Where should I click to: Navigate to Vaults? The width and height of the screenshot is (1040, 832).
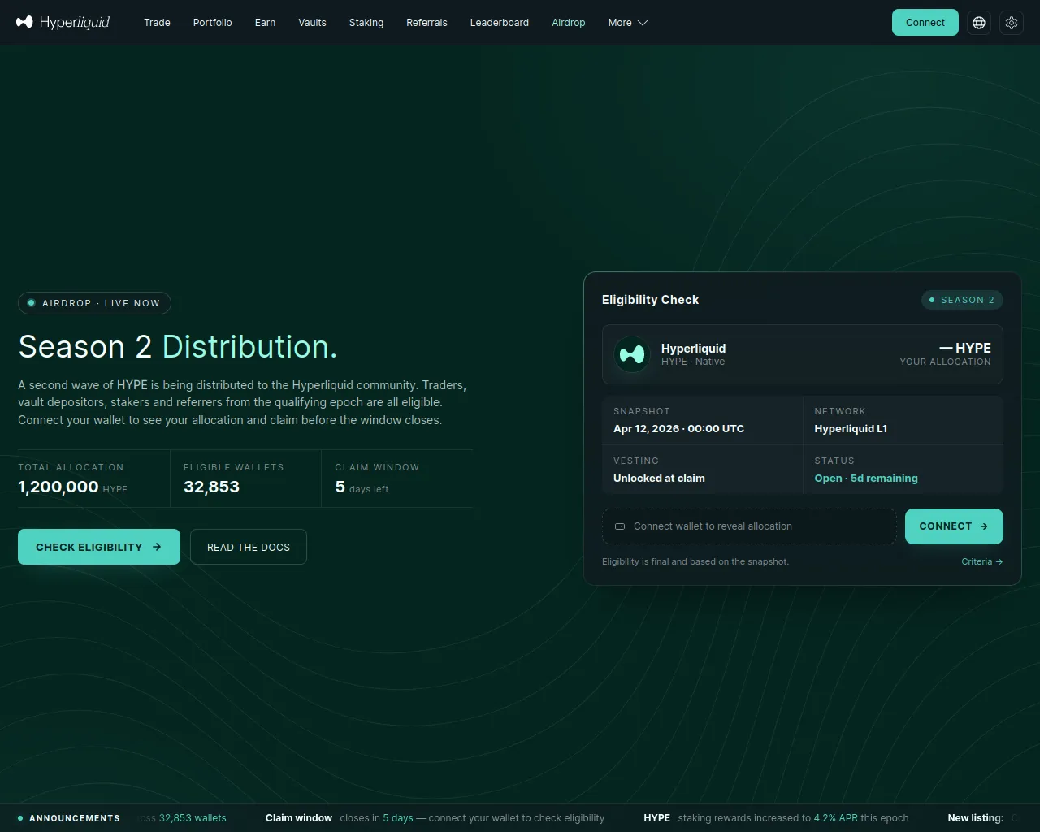312,23
